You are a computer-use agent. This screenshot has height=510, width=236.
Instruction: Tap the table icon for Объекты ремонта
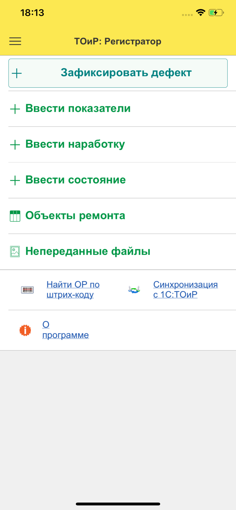tap(15, 216)
